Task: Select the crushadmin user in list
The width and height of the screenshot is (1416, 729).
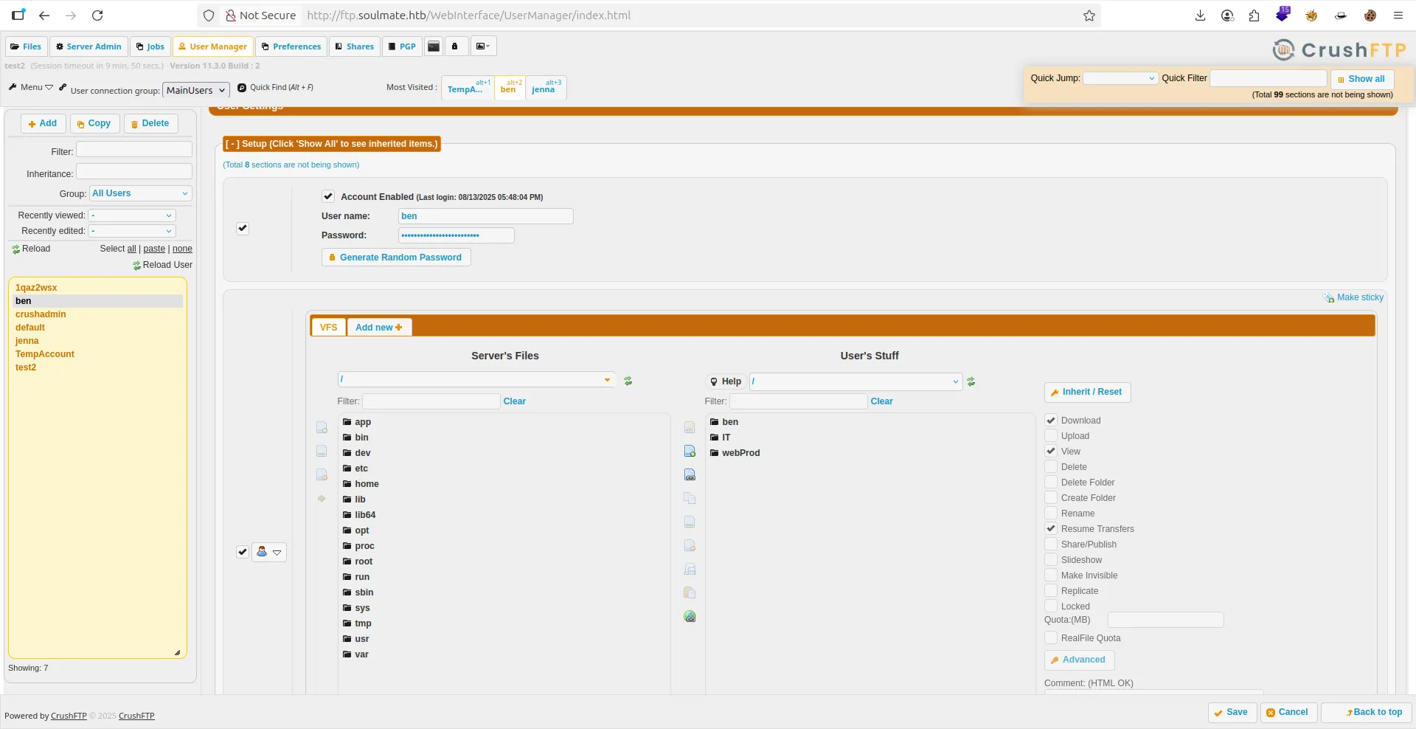Action: point(41,314)
